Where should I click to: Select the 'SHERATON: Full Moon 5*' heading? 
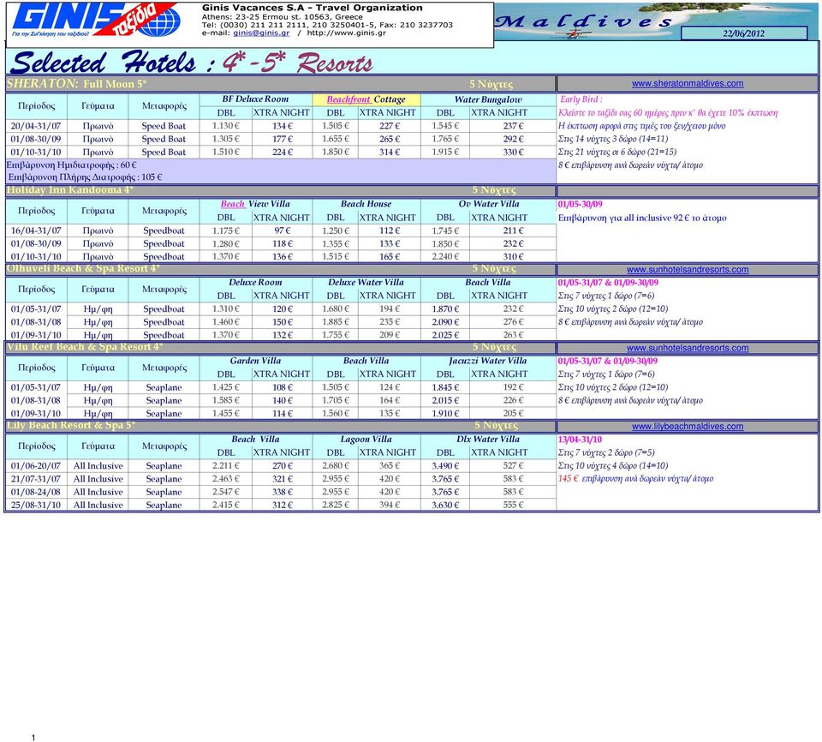pos(76,83)
